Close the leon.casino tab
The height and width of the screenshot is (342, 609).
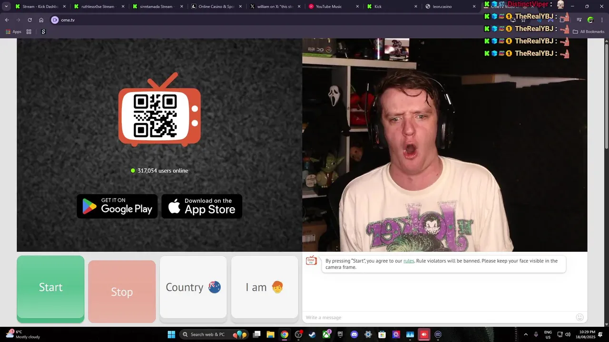pyautogui.click(x=474, y=7)
